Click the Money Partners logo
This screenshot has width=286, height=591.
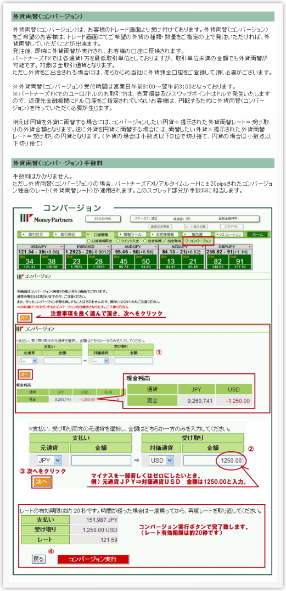[46, 219]
